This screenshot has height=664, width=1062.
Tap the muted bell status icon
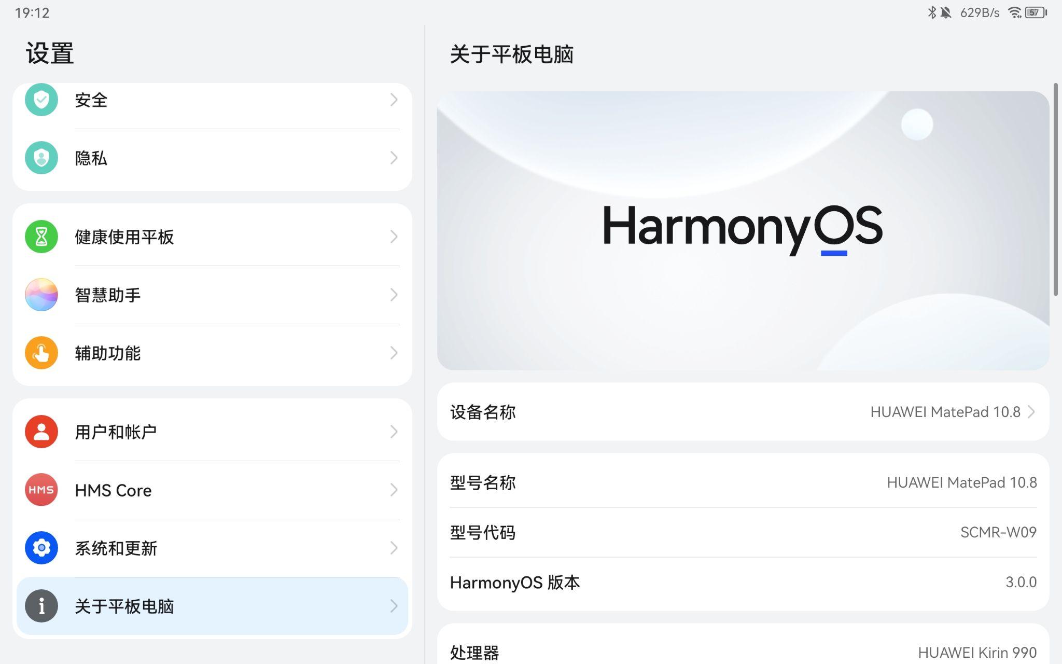(946, 12)
